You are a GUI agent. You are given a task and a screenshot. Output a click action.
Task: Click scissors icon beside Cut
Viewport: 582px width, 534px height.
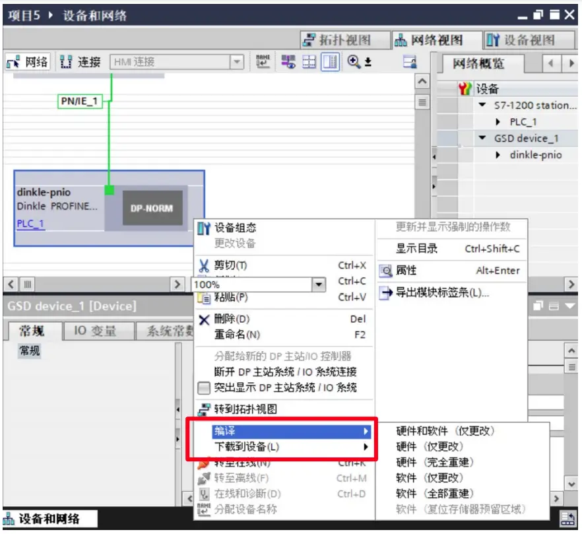pyautogui.click(x=204, y=265)
